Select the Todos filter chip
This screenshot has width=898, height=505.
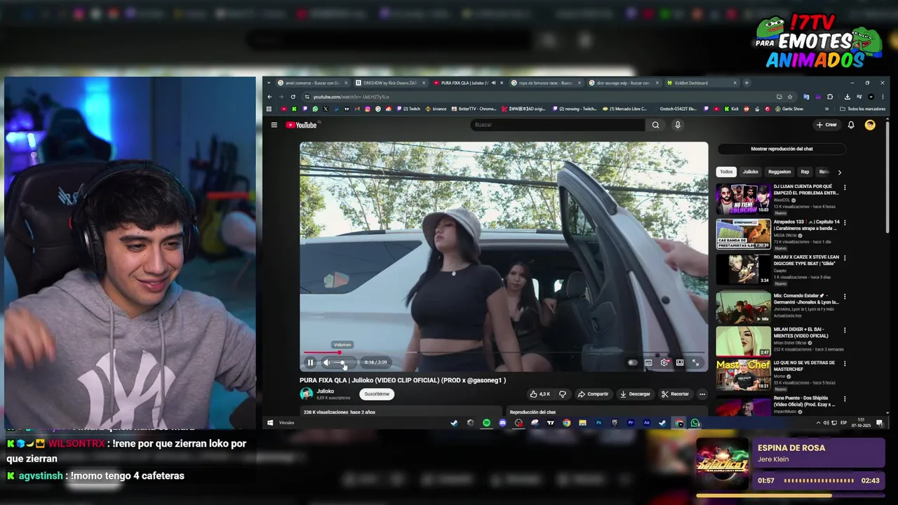coord(726,172)
